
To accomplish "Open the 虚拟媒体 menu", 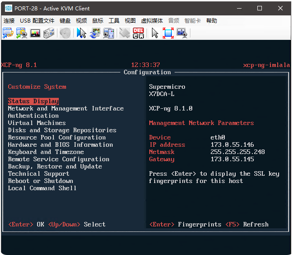I will point(152,21).
